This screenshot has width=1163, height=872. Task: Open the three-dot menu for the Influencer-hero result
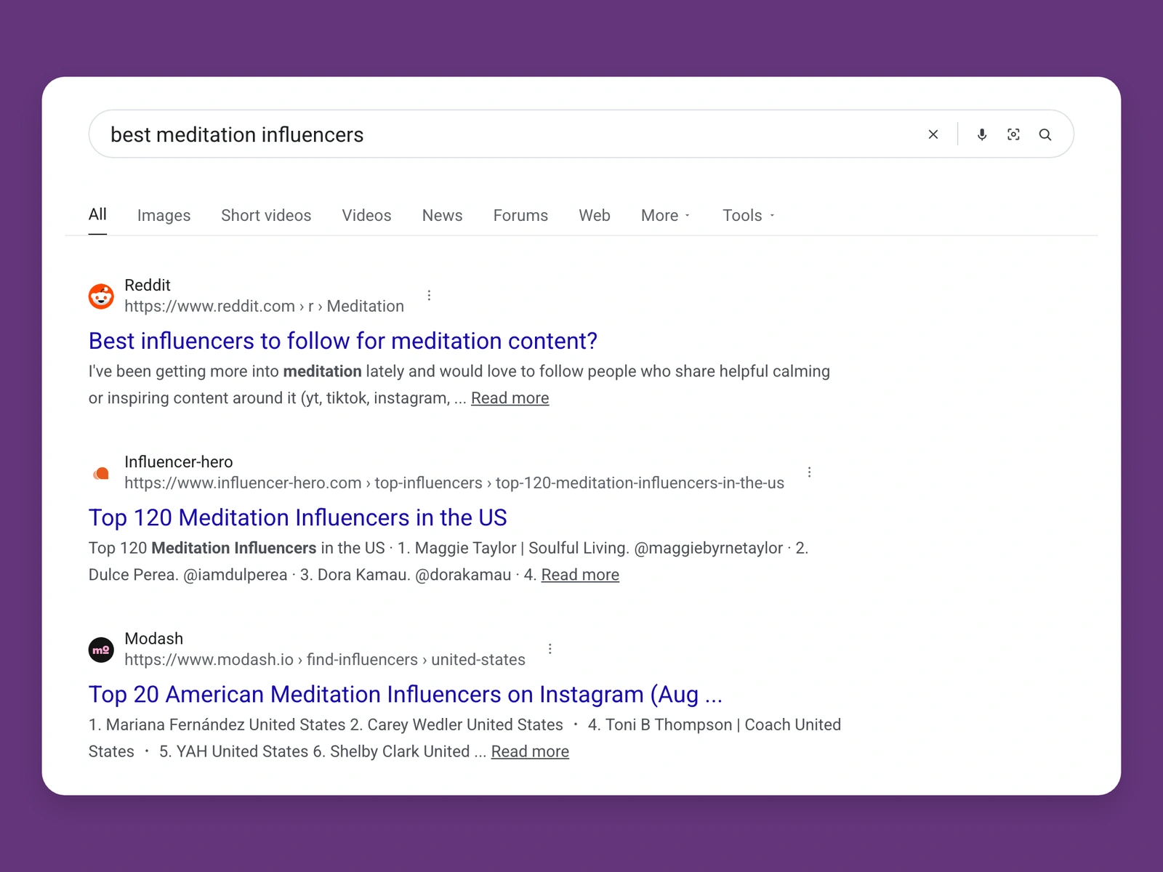(809, 472)
